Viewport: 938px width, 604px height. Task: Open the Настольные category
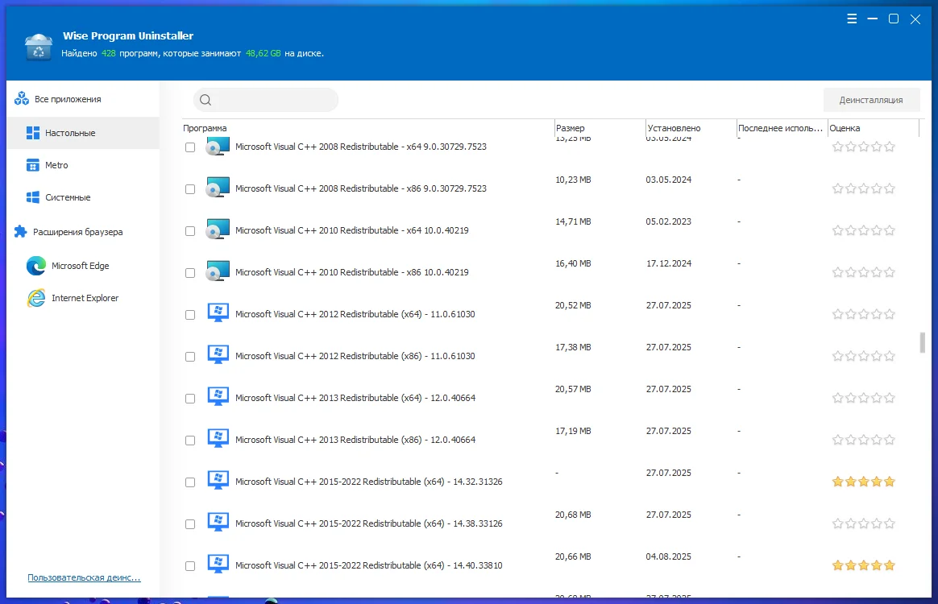pos(70,133)
